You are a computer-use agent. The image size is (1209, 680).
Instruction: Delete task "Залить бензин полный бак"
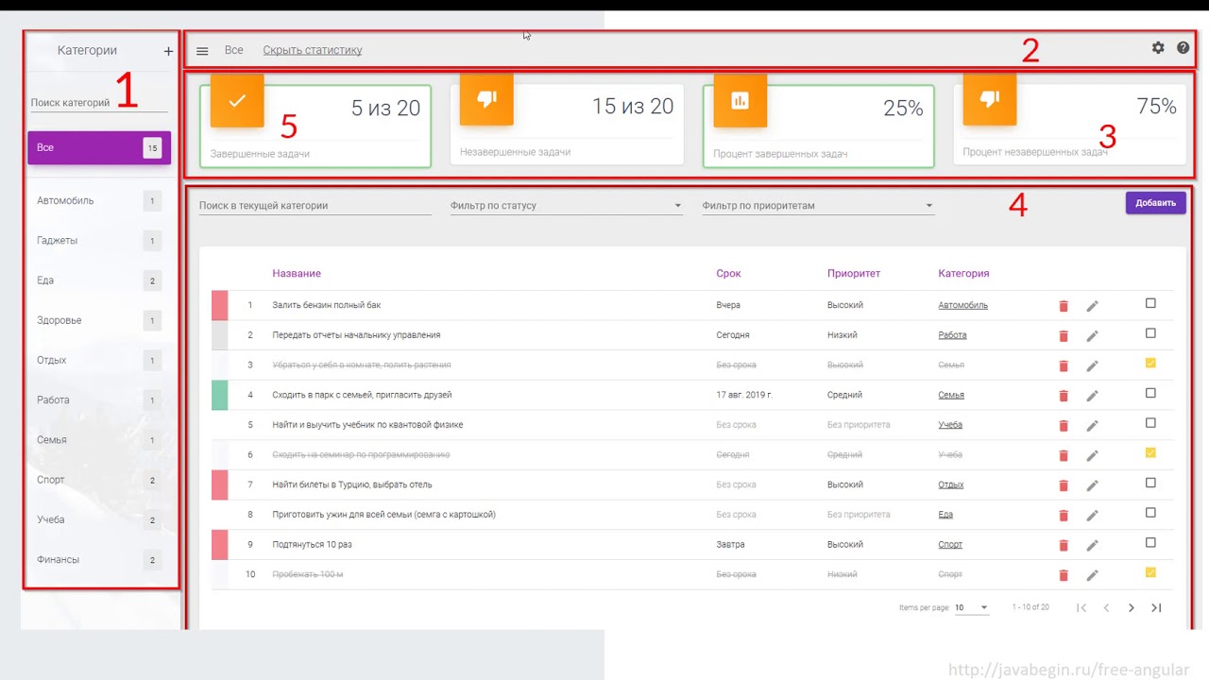(x=1064, y=306)
